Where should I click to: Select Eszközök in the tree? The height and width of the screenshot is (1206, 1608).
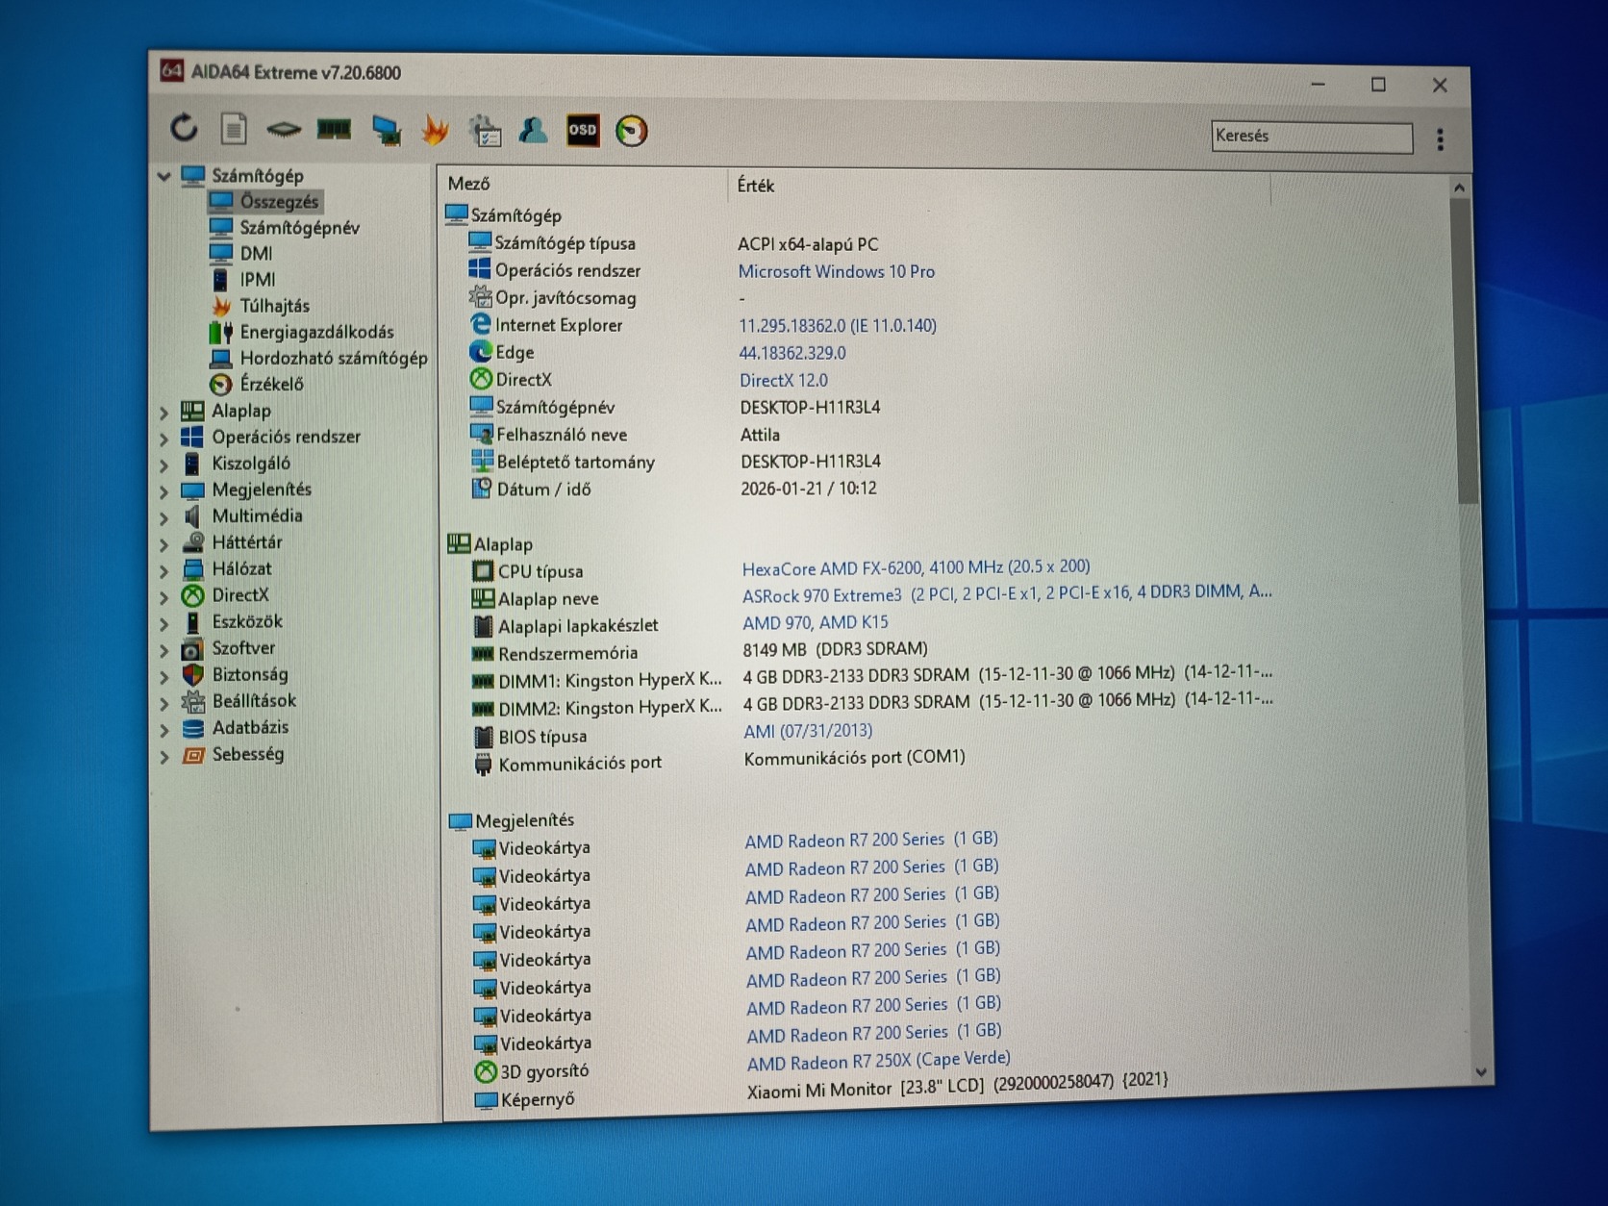[x=247, y=621]
